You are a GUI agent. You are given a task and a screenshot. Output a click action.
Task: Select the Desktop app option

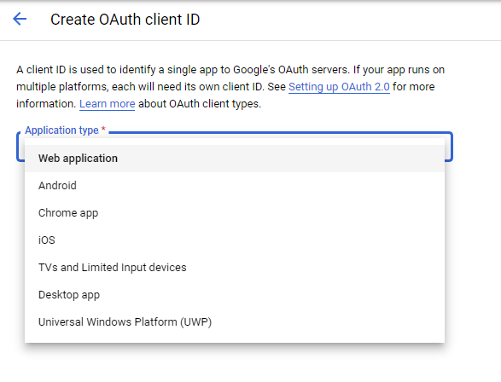[x=235, y=294]
